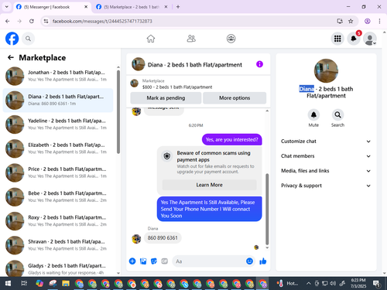Click the chat messages scrollbar
Image resolution: width=387 pixels, height=290 pixels.
tap(267, 209)
